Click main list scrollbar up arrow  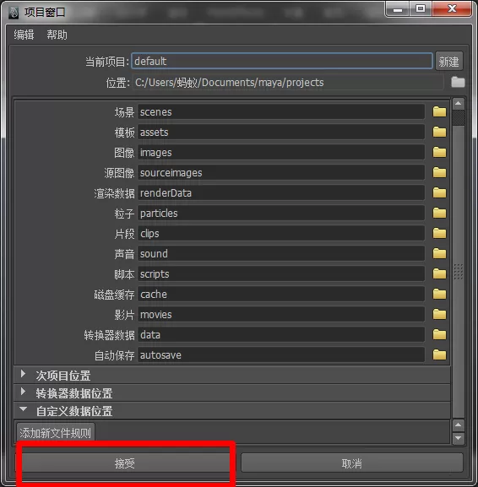point(459,104)
